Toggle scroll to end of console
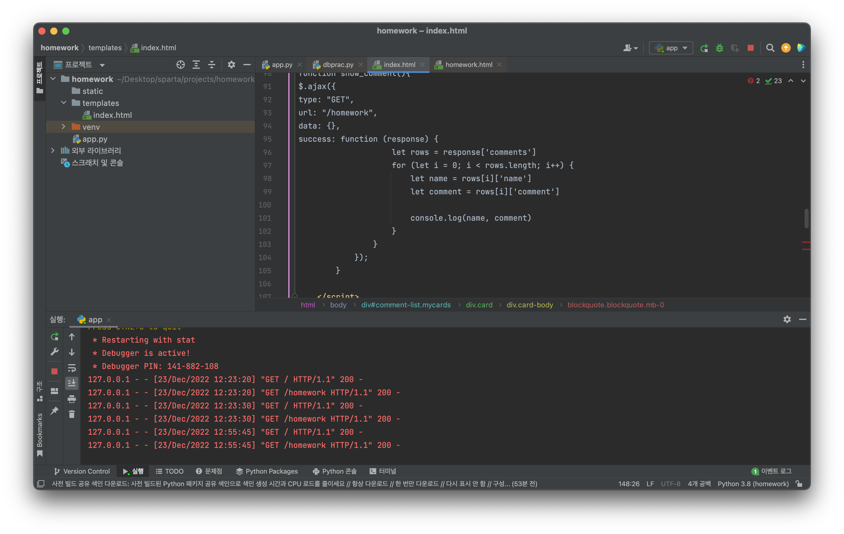844x534 pixels. [71, 383]
